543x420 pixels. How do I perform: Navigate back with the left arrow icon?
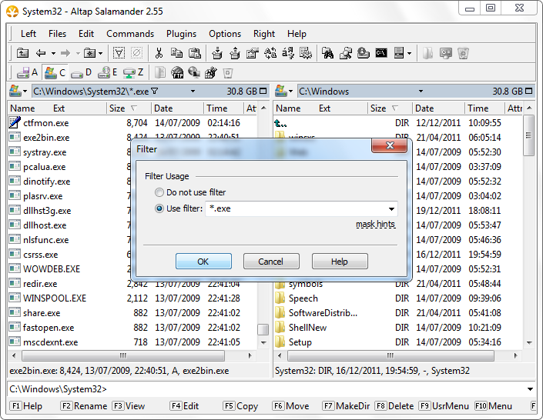[41, 53]
